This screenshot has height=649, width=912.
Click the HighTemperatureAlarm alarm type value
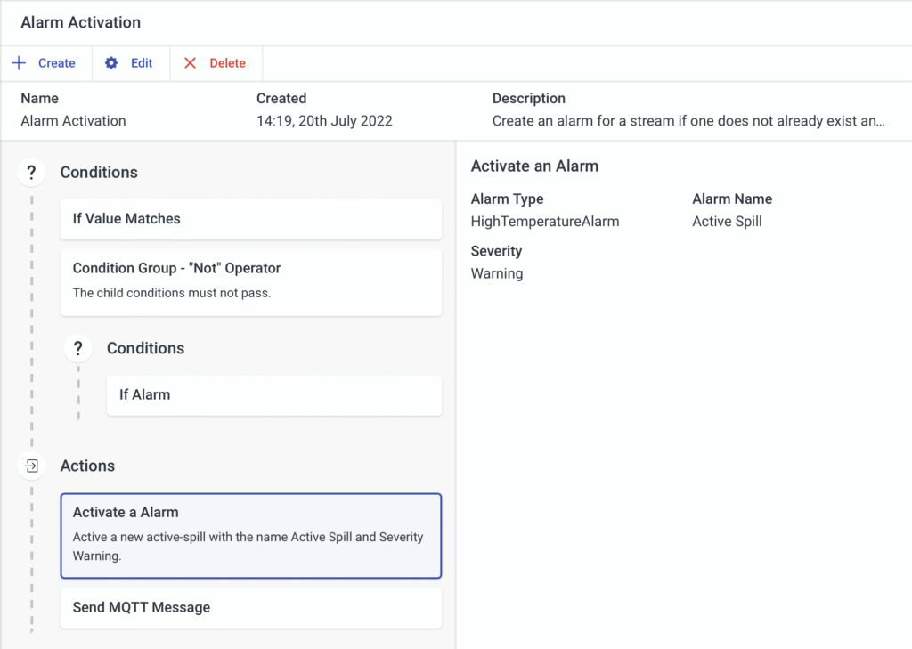coord(545,222)
